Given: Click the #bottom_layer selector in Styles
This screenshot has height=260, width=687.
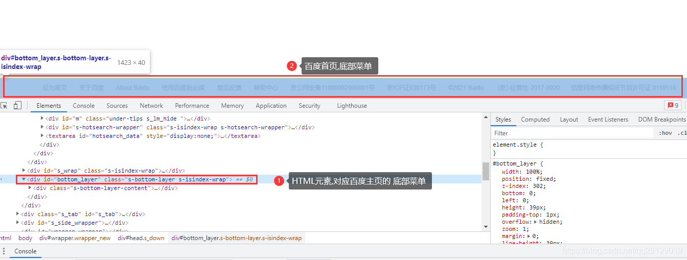Looking at the screenshot, I should click(x=515, y=163).
